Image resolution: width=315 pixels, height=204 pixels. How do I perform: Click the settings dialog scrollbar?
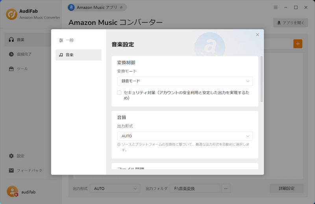pyautogui.click(x=261, y=79)
